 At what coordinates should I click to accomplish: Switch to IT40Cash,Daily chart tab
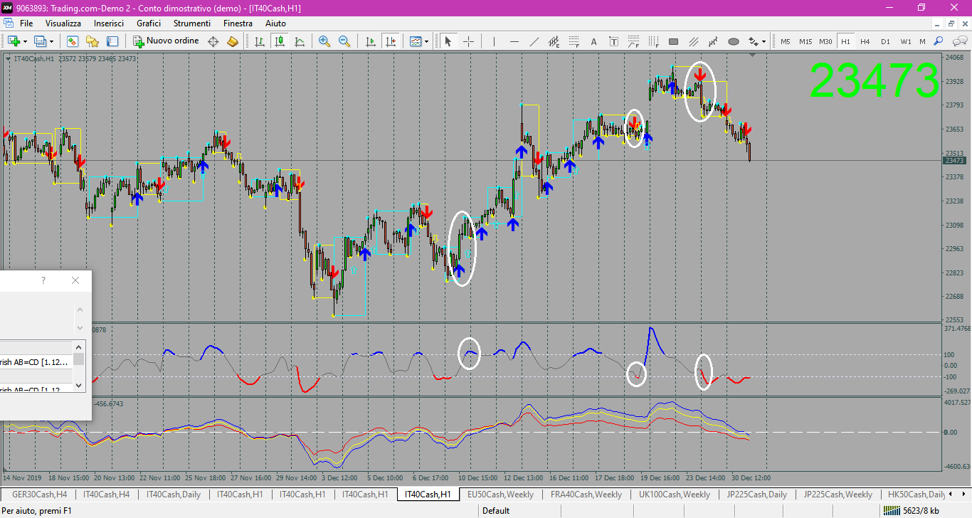174,495
